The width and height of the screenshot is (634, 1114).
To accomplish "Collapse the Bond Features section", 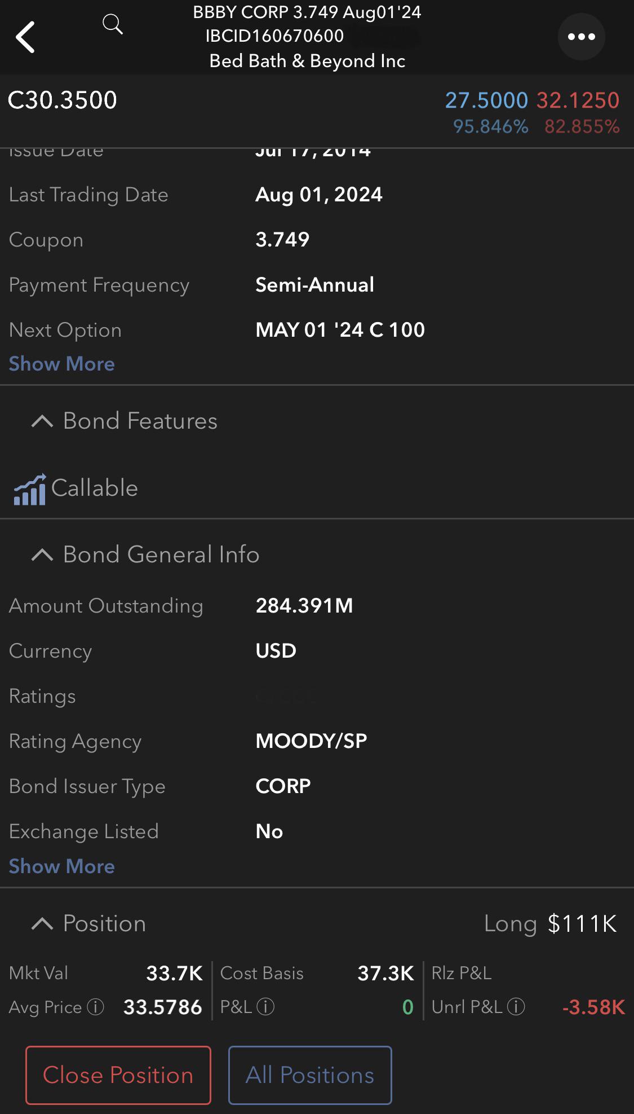I will [x=42, y=421].
